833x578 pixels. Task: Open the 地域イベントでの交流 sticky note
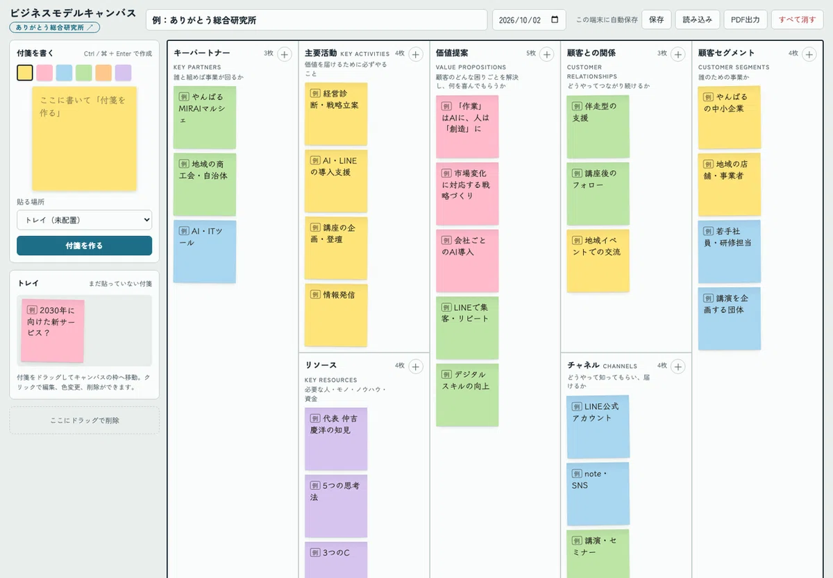click(598, 261)
